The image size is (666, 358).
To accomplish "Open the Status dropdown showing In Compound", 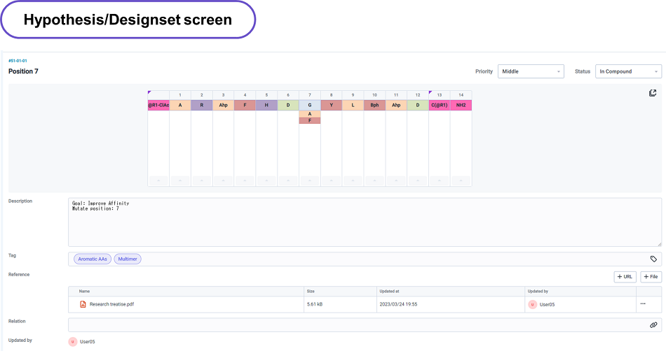I will pyautogui.click(x=628, y=71).
